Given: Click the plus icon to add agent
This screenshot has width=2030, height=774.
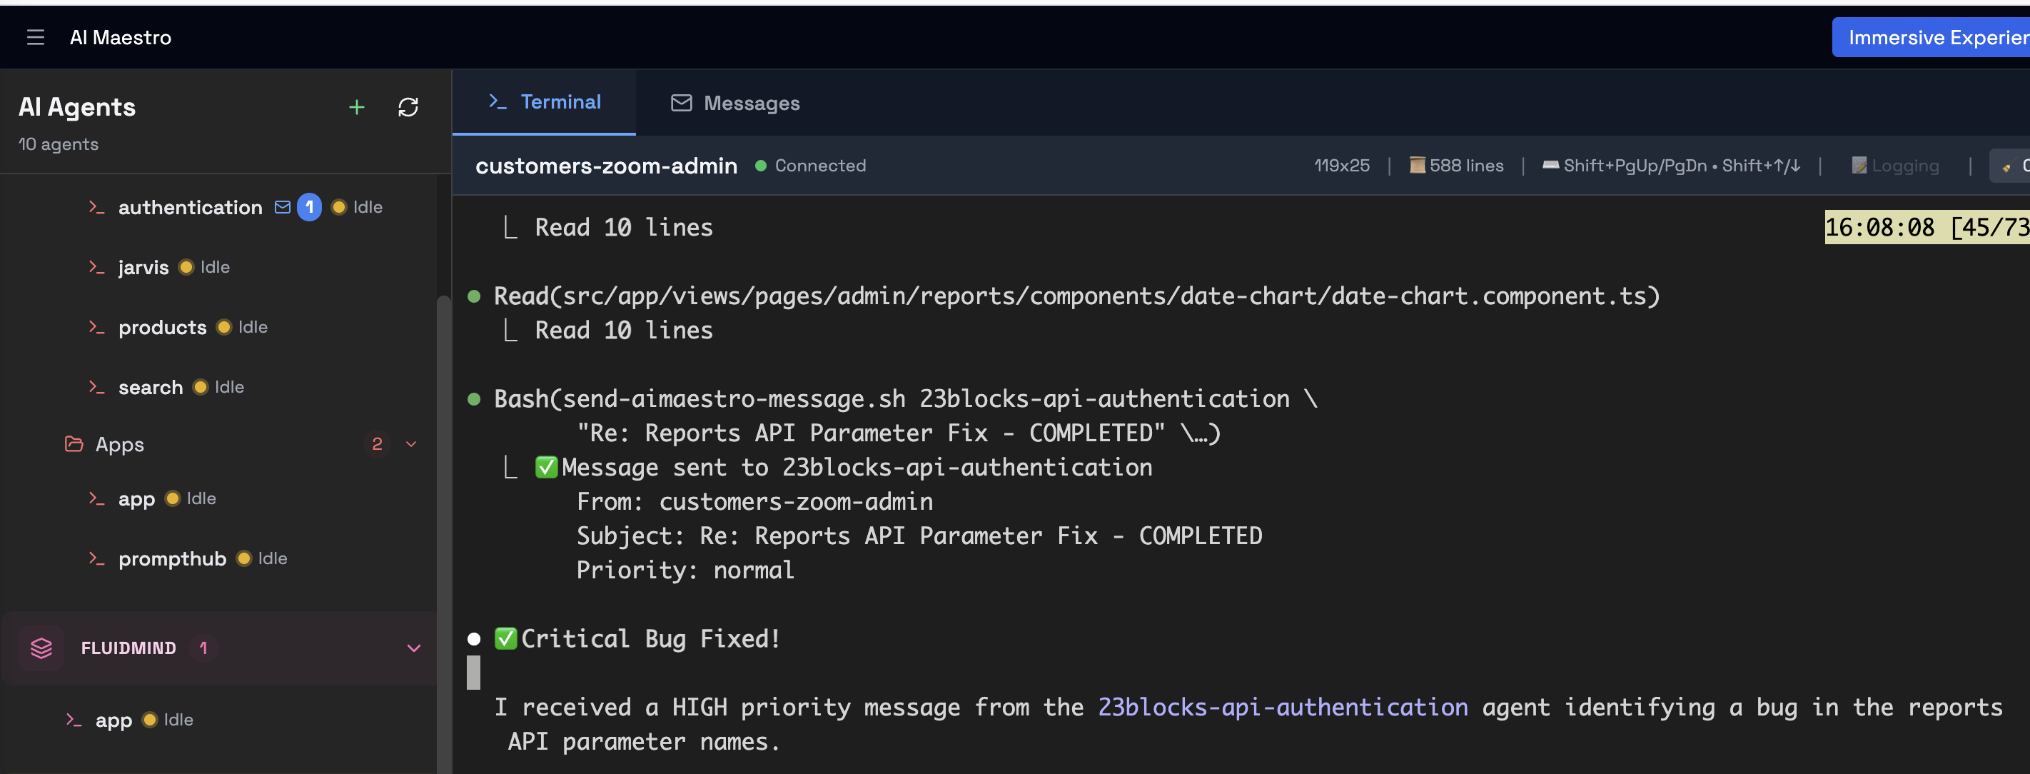Looking at the screenshot, I should point(356,107).
